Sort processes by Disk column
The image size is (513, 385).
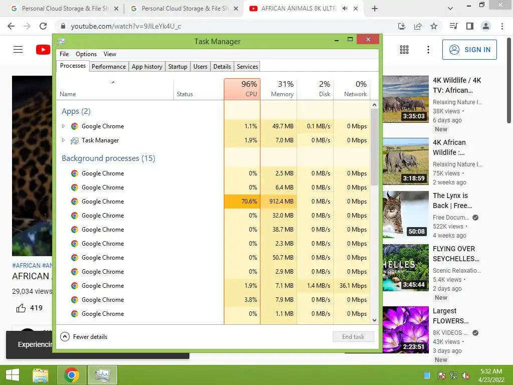point(316,89)
